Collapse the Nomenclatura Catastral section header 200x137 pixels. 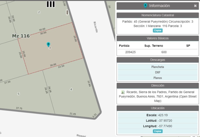157,15
